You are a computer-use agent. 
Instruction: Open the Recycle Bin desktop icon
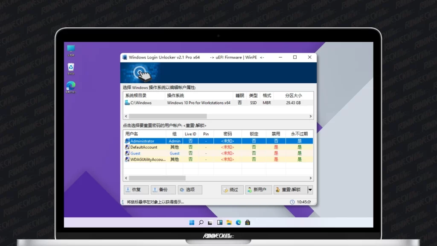[x=71, y=67]
